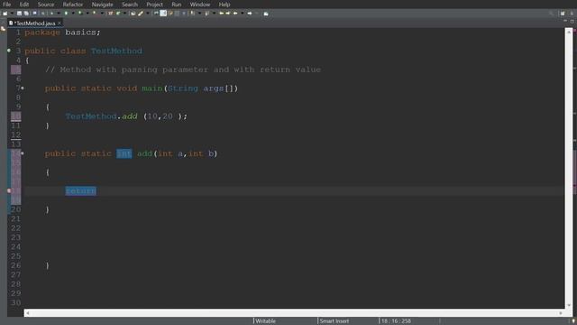This screenshot has height=325, width=577.
Task: Click the Open Perspective icon at top right
Action: click(x=563, y=14)
